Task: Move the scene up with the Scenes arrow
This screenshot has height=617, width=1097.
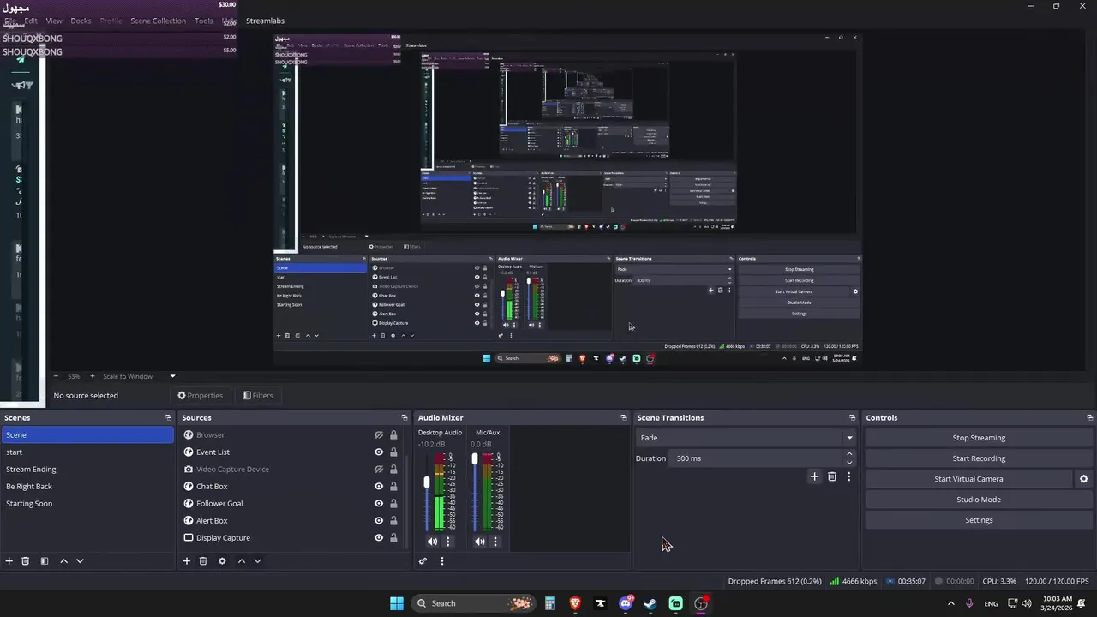Action: point(63,561)
